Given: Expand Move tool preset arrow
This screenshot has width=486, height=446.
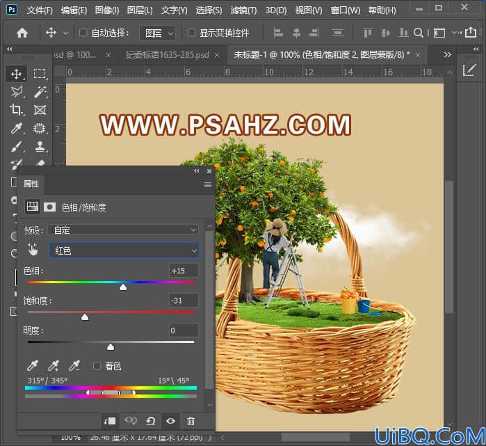Looking at the screenshot, I should (66, 33).
